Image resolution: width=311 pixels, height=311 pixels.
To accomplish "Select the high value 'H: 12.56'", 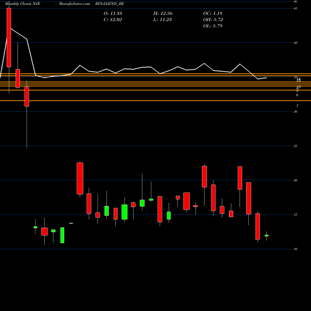I will coord(163,14).
